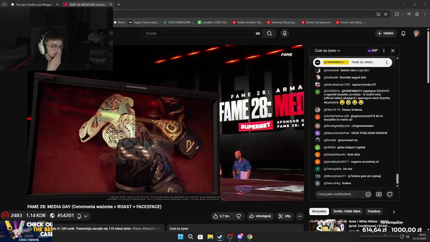The height and width of the screenshot is (242, 430).
Task: Bookmark this page with the star icon
Action: [x=386, y=14]
